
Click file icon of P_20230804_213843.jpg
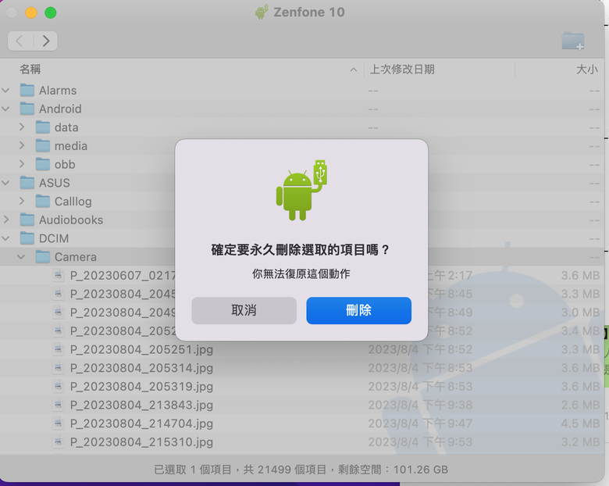59,405
